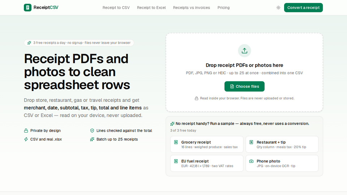
Task: Click the 'Private by design' text
Action: point(46,131)
